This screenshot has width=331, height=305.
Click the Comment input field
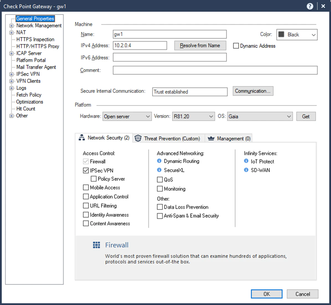[215, 70]
